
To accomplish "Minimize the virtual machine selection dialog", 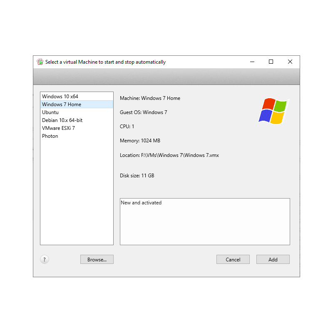I will [x=252, y=62].
